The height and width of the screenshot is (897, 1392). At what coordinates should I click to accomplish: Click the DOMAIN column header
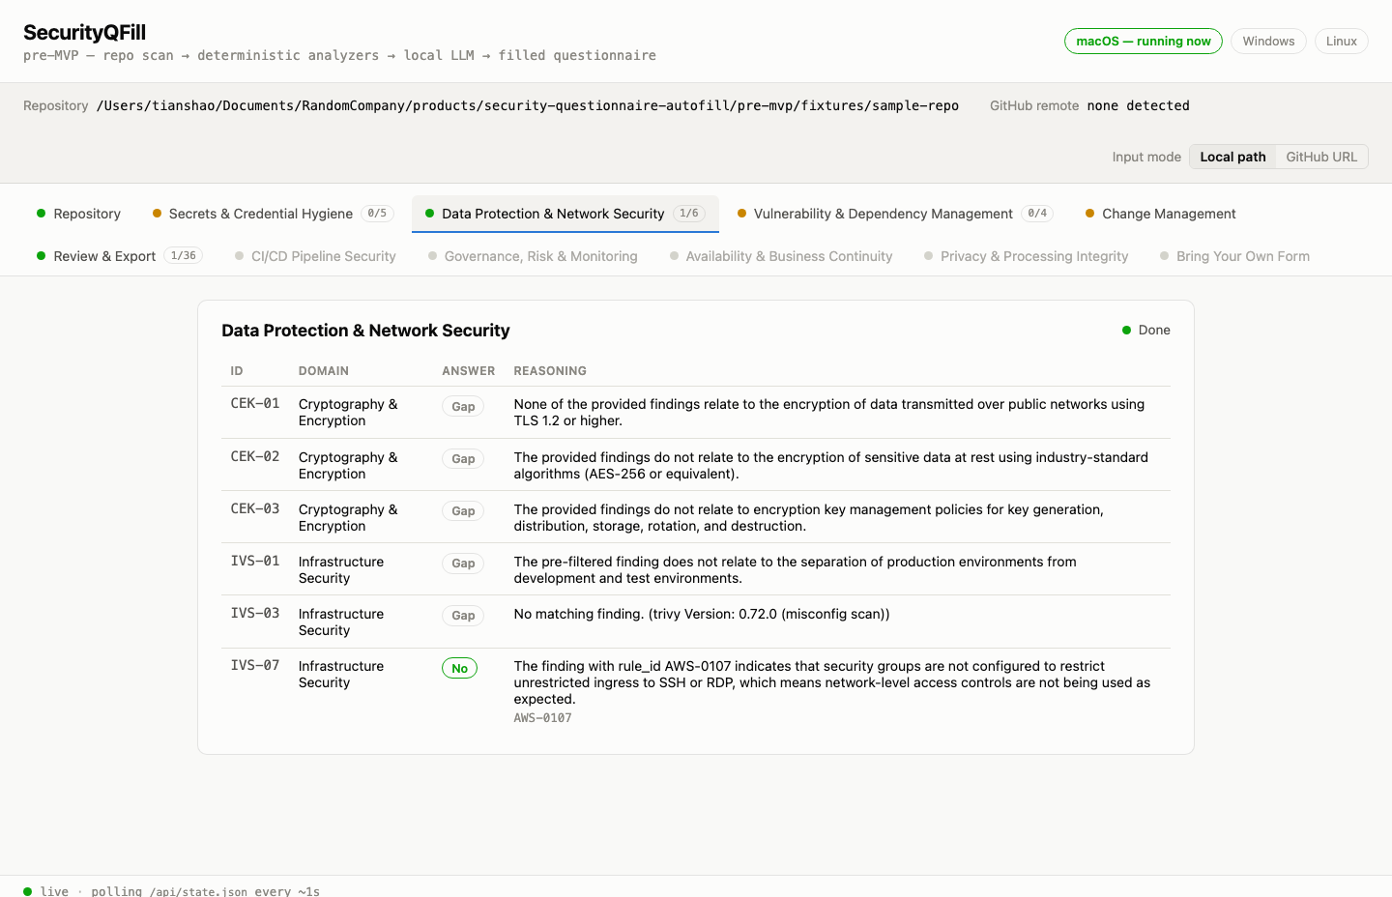pos(324,371)
